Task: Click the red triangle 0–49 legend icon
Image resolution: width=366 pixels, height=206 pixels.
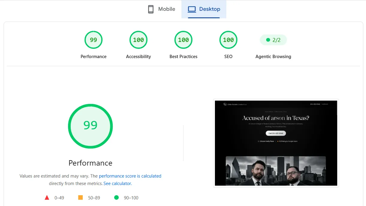Action: (x=47, y=198)
